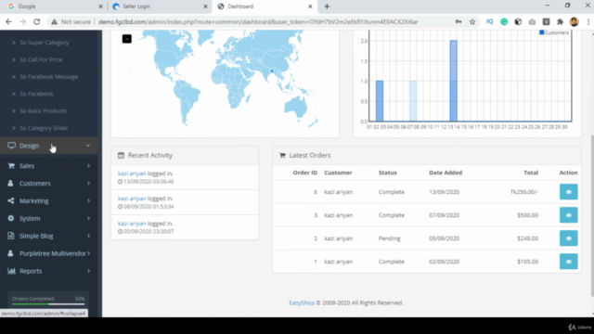This screenshot has width=594, height=334.
Task: Click the Date Added column header
Action: tap(445, 173)
